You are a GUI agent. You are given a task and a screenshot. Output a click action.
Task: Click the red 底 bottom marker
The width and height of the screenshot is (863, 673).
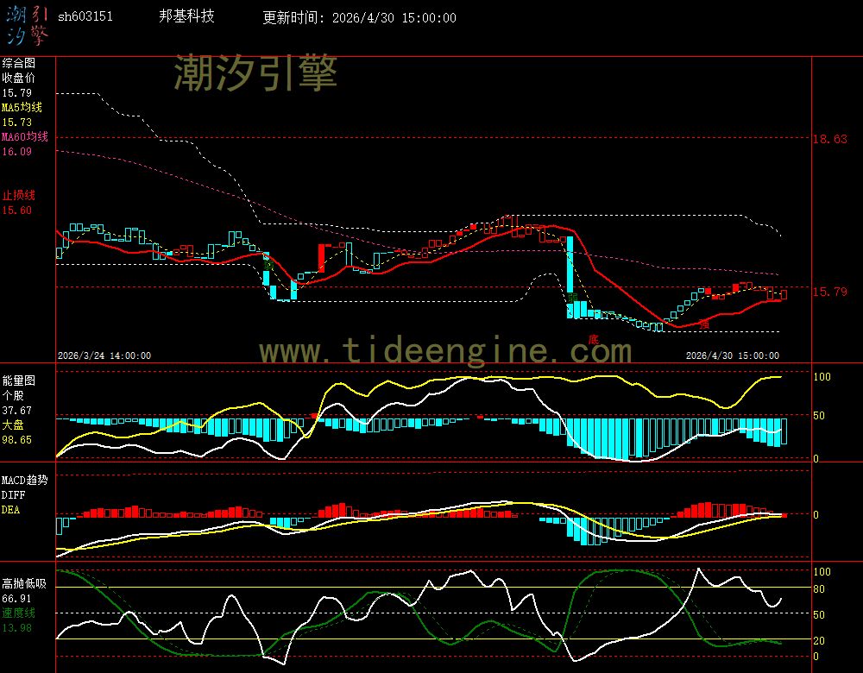pyautogui.click(x=594, y=339)
